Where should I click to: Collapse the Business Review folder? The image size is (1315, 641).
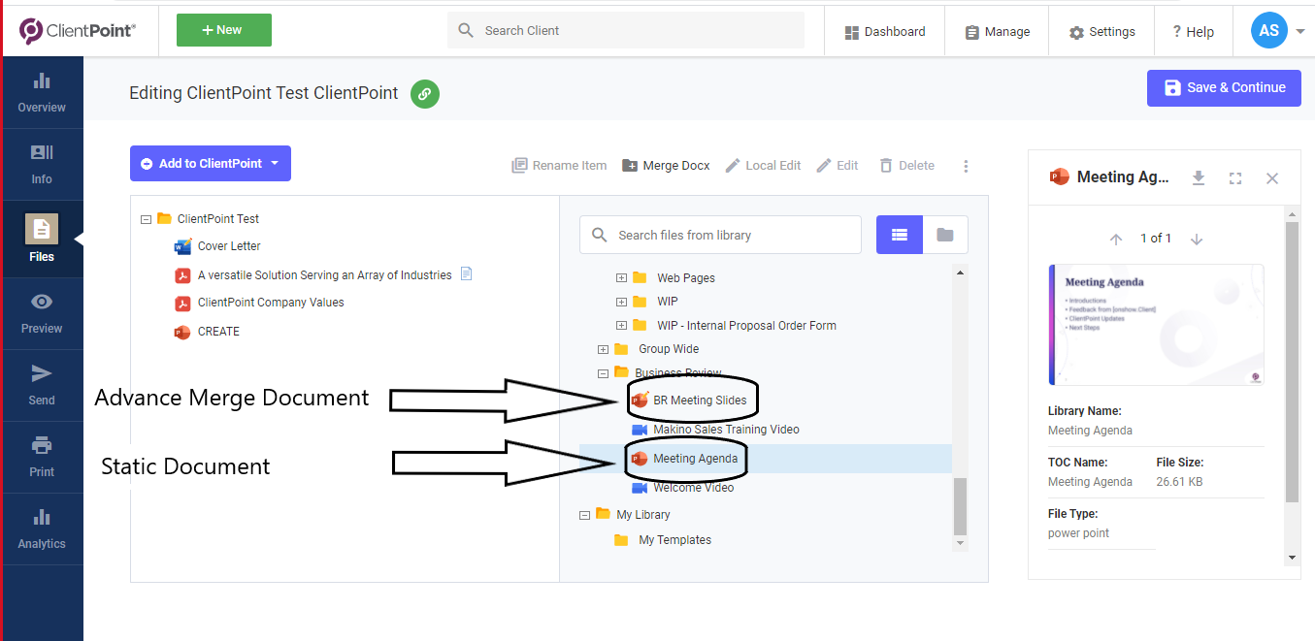tap(603, 373)
